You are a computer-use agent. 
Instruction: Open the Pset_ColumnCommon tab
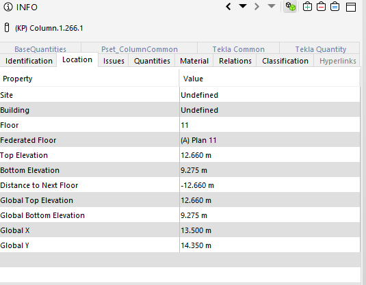140,49
